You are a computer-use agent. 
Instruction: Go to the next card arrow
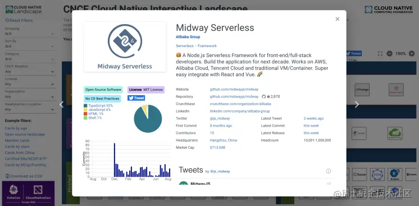point(357,105)
